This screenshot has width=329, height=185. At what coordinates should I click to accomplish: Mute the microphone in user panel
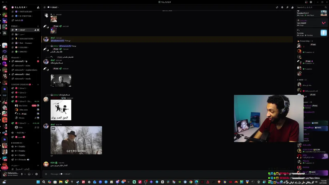click(x=22, y=174)
